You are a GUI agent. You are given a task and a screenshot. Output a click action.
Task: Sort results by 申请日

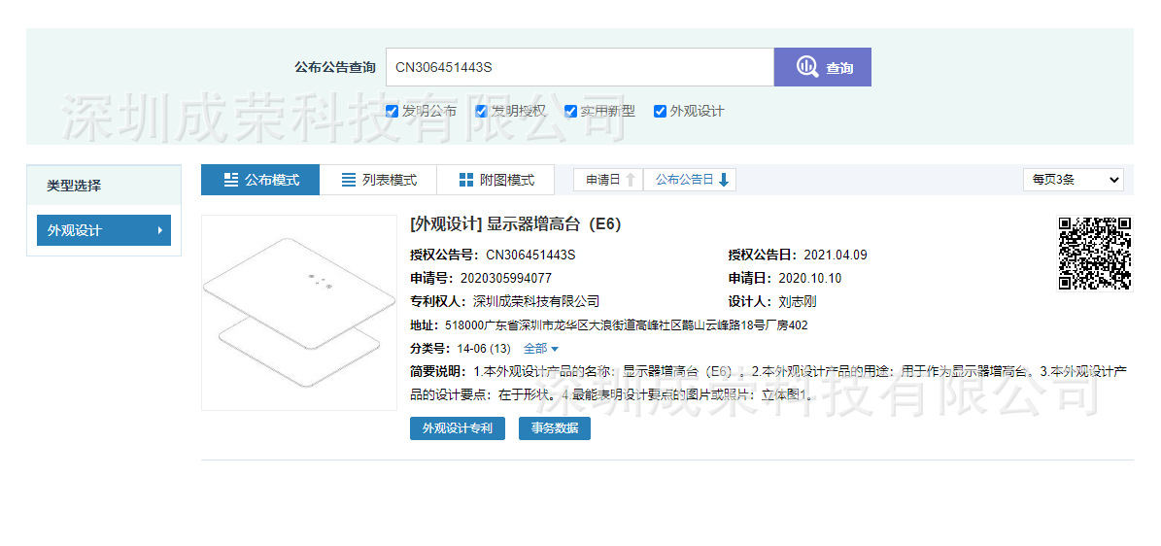[608, 180]
